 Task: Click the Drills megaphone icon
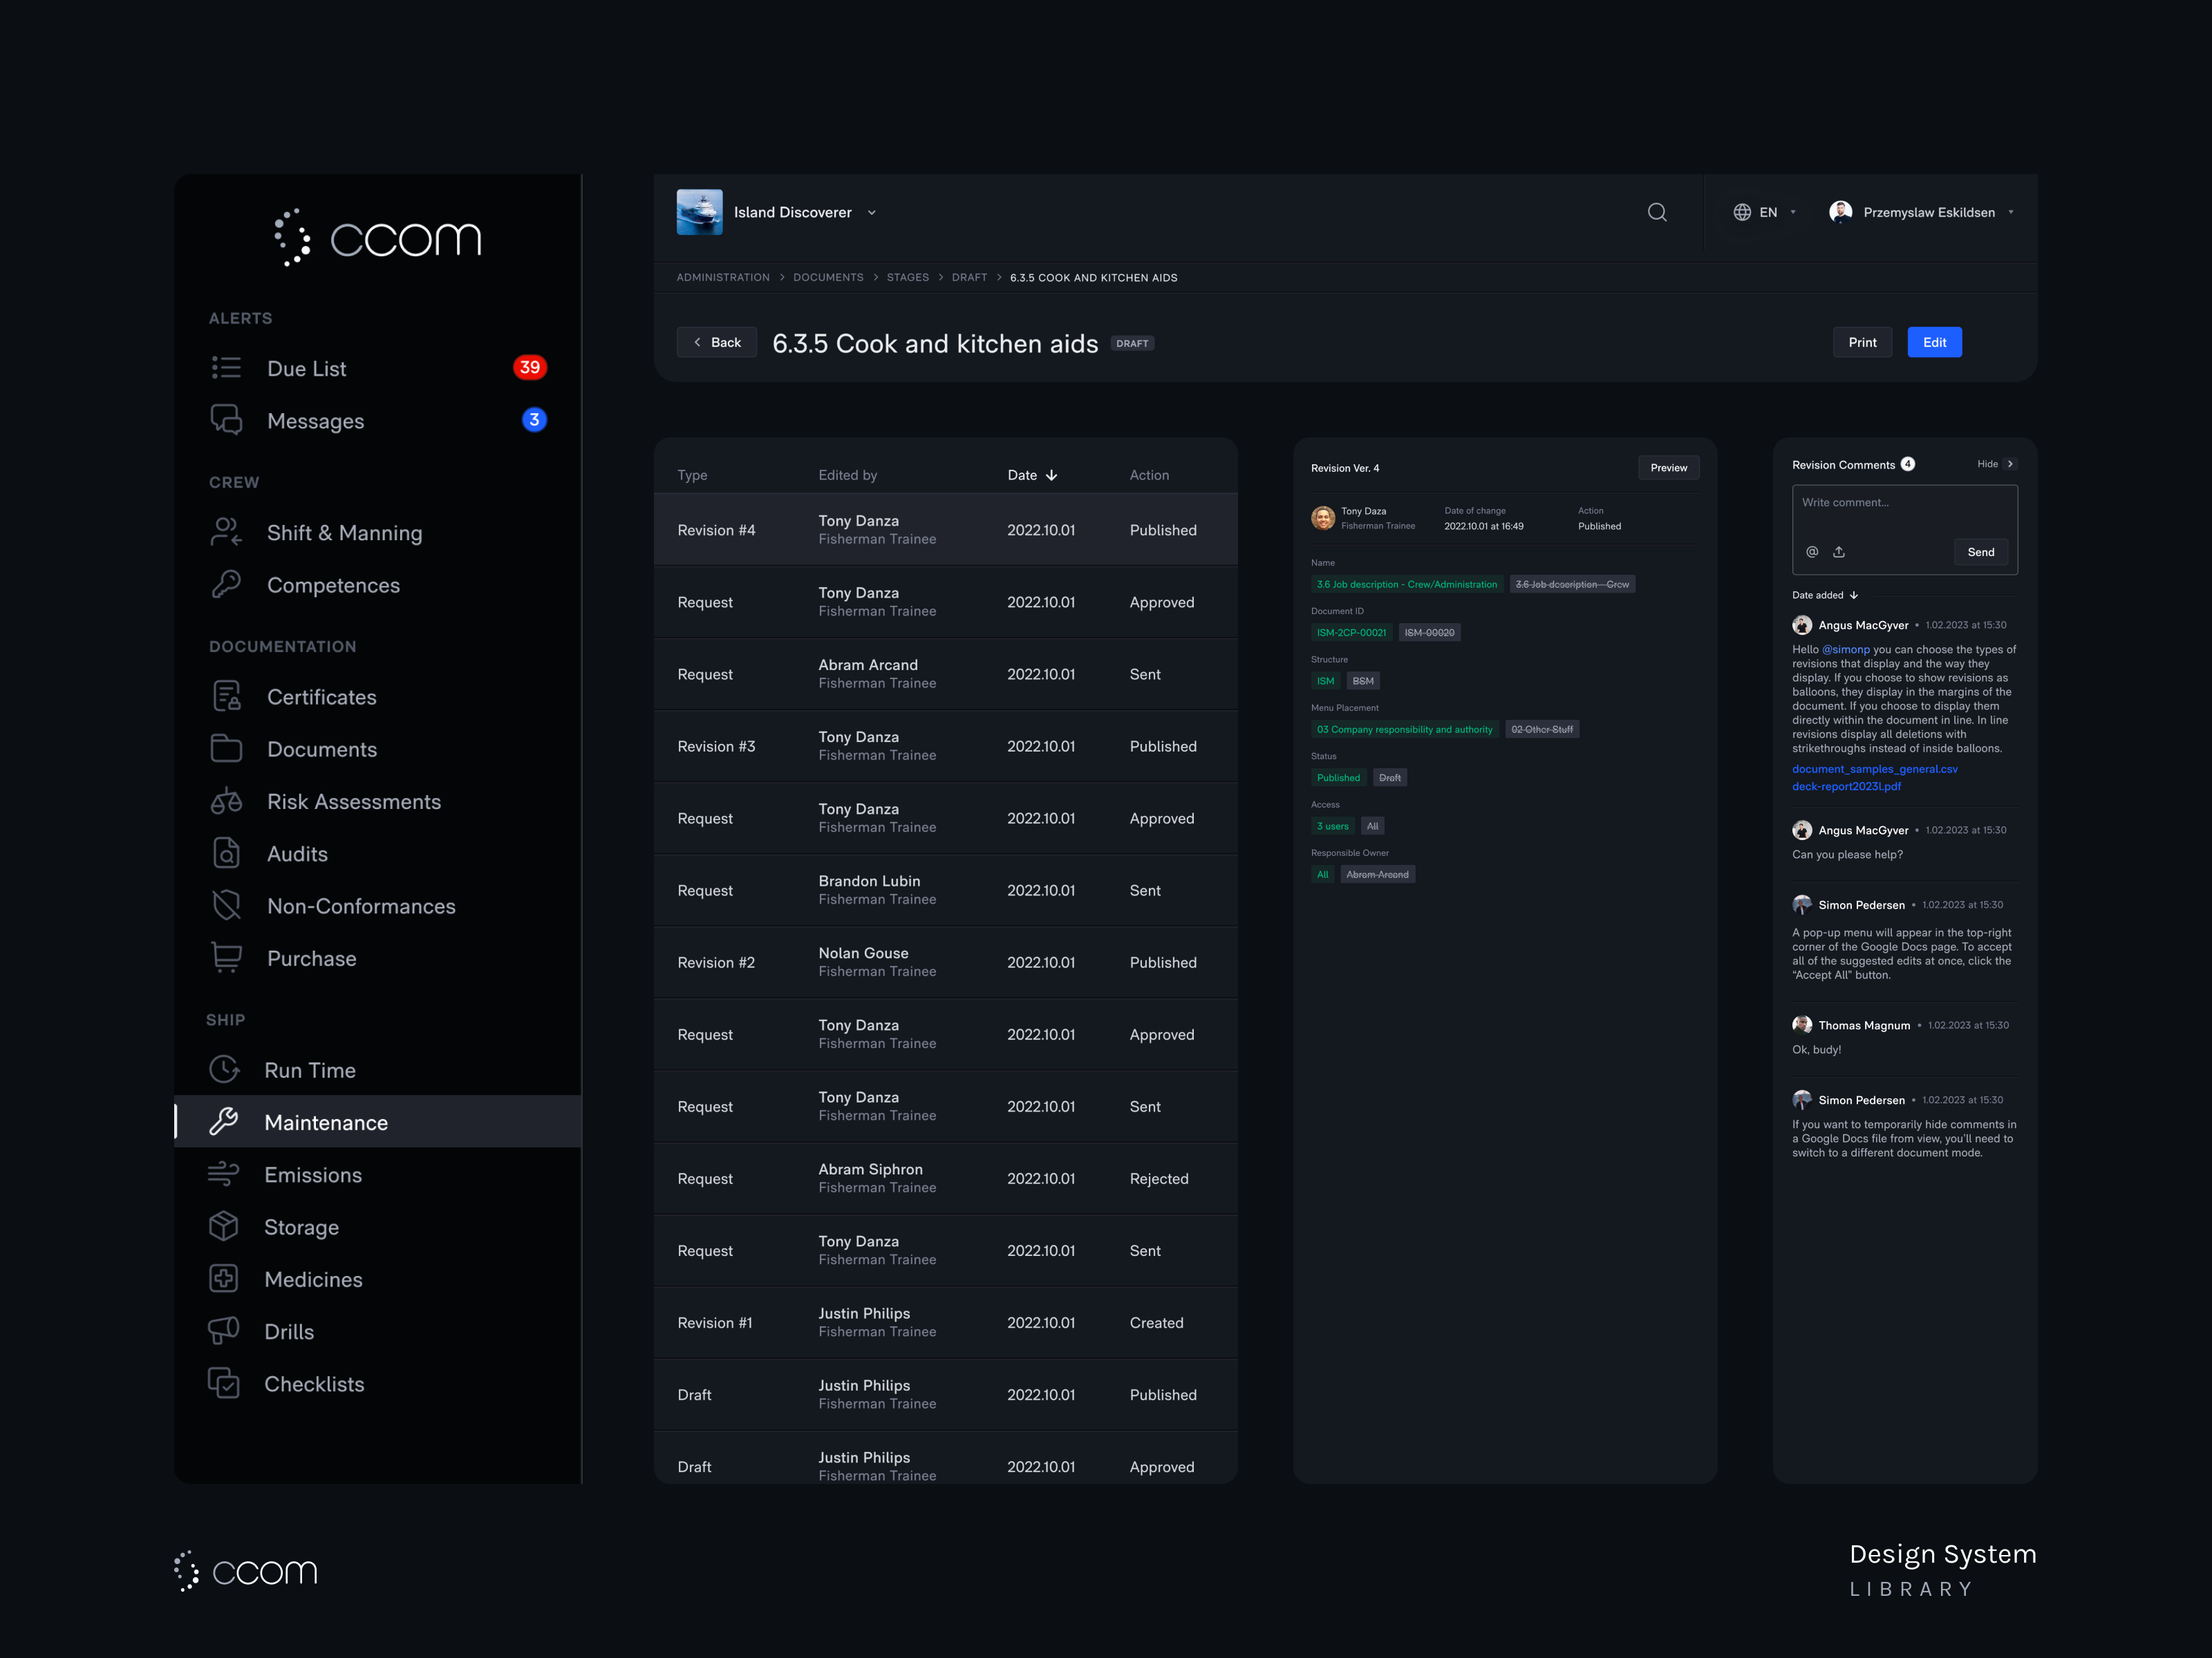tap(224, 1330)
